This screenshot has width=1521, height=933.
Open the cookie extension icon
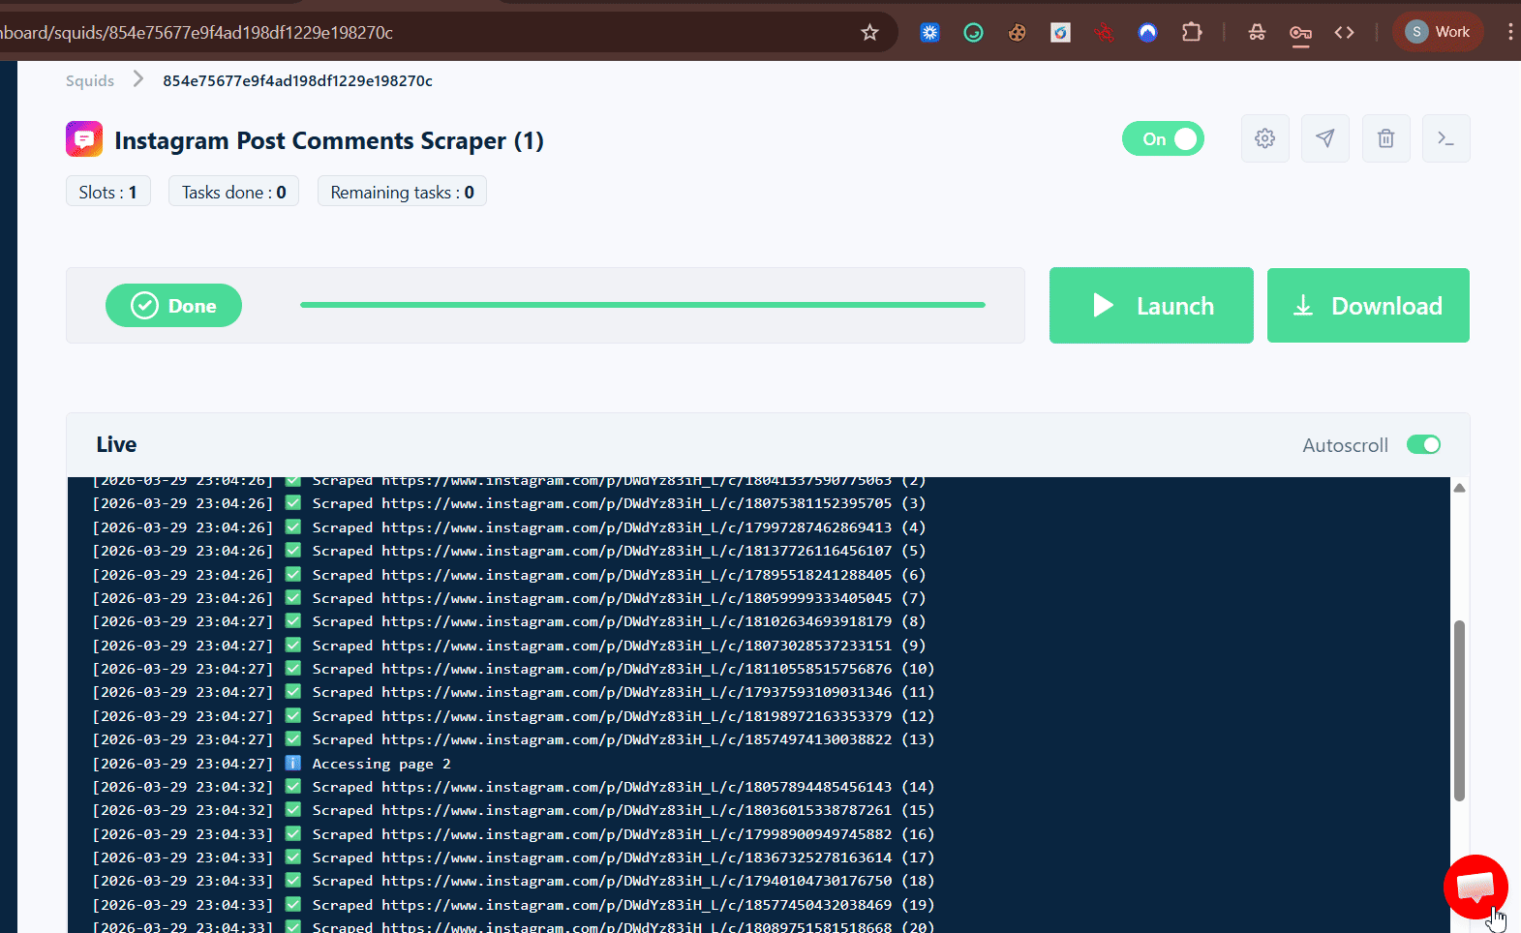1017,32
